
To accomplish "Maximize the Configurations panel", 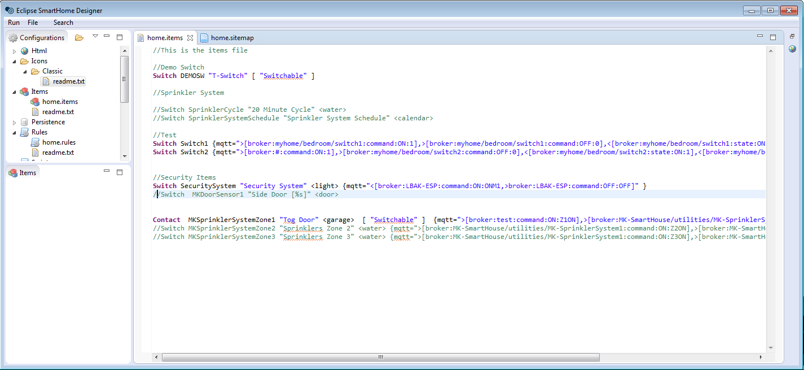I will click(119, 37).
